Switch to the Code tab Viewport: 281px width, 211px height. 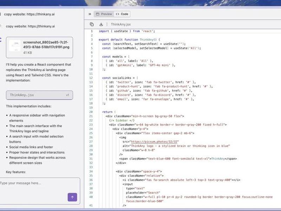122,14
